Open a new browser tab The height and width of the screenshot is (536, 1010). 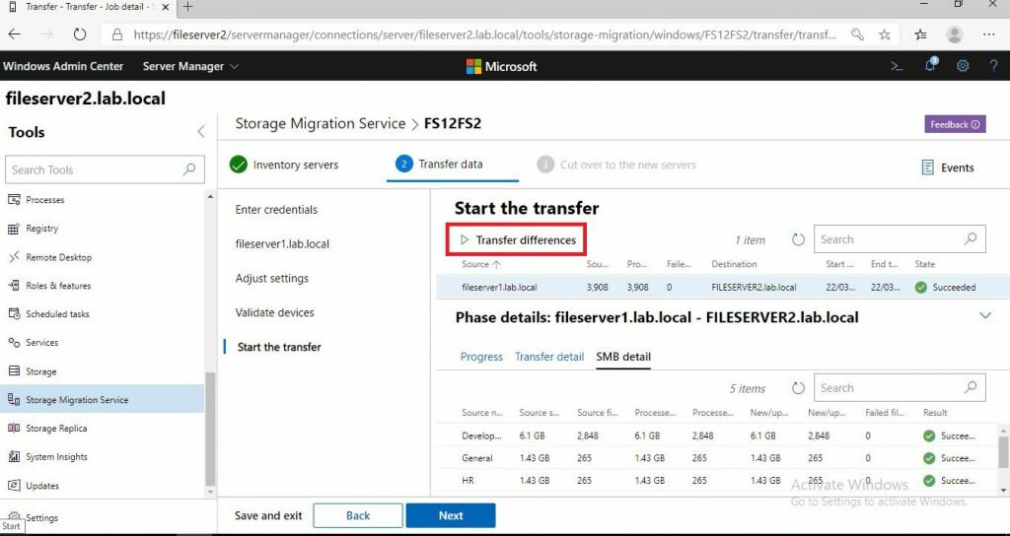tap(187, 7)
